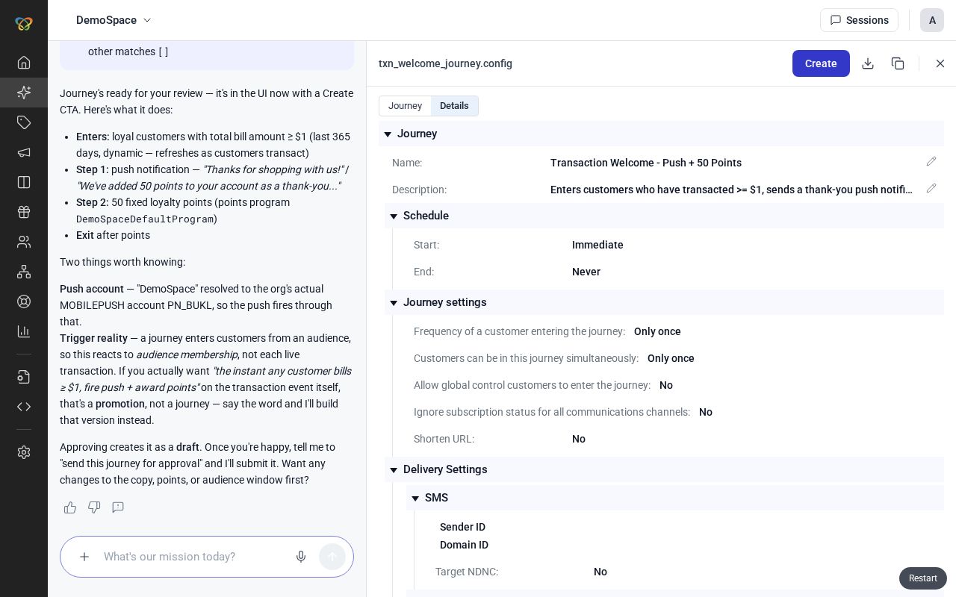
Task: Send the message with arrow button
Action: tap(332, 557)
